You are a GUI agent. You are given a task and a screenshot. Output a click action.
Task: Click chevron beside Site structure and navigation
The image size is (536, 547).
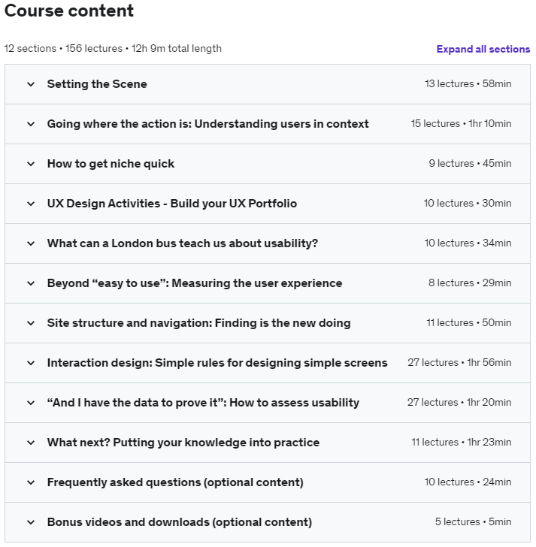31,323
